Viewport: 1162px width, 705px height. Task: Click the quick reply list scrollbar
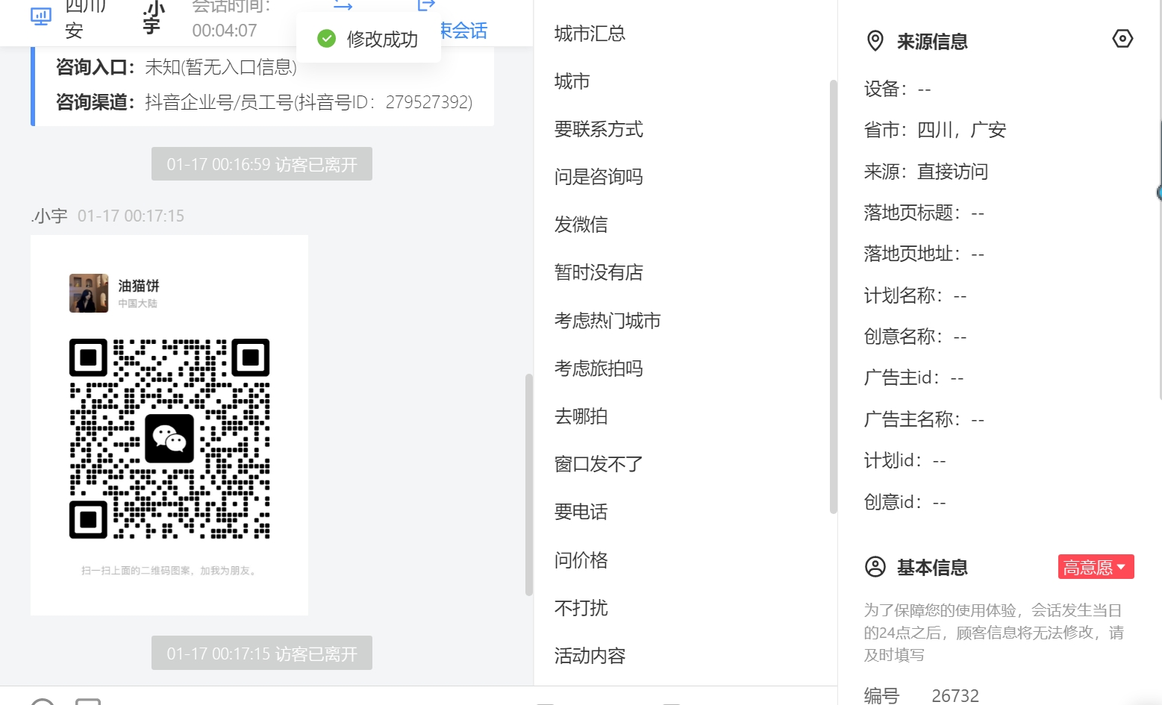pos(833,297)
